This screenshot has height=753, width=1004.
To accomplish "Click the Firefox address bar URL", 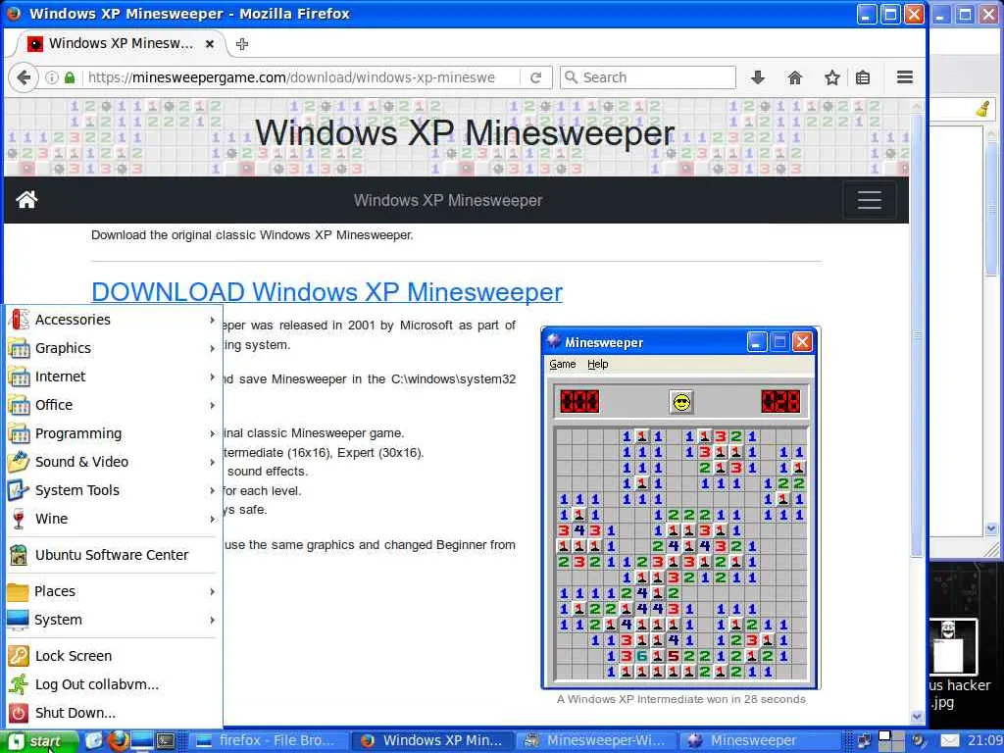I will (x=291, y=77).
